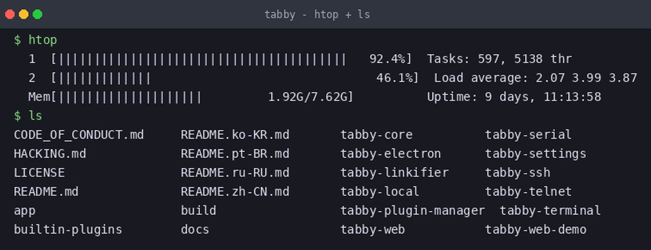Click the red close window button
Screen dimensions: 651x250
[10, 14]
